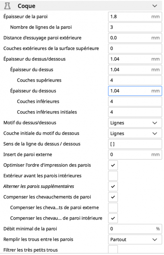Screen dimensions: 164x255
Task: Click the Débit minimal de la paroi field
Action: click(x=135, y=229)
